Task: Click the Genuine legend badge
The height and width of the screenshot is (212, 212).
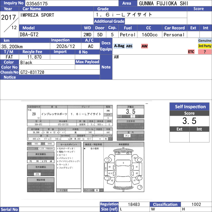Action: [x=205, y=41]
